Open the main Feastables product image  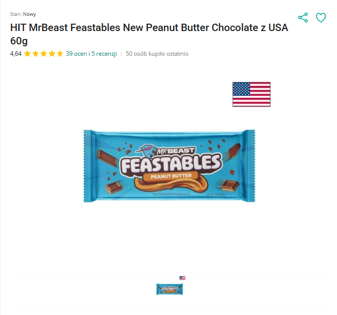[x=169, y=166]
